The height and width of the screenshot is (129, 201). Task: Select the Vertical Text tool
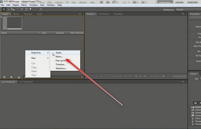pos(26,9)
